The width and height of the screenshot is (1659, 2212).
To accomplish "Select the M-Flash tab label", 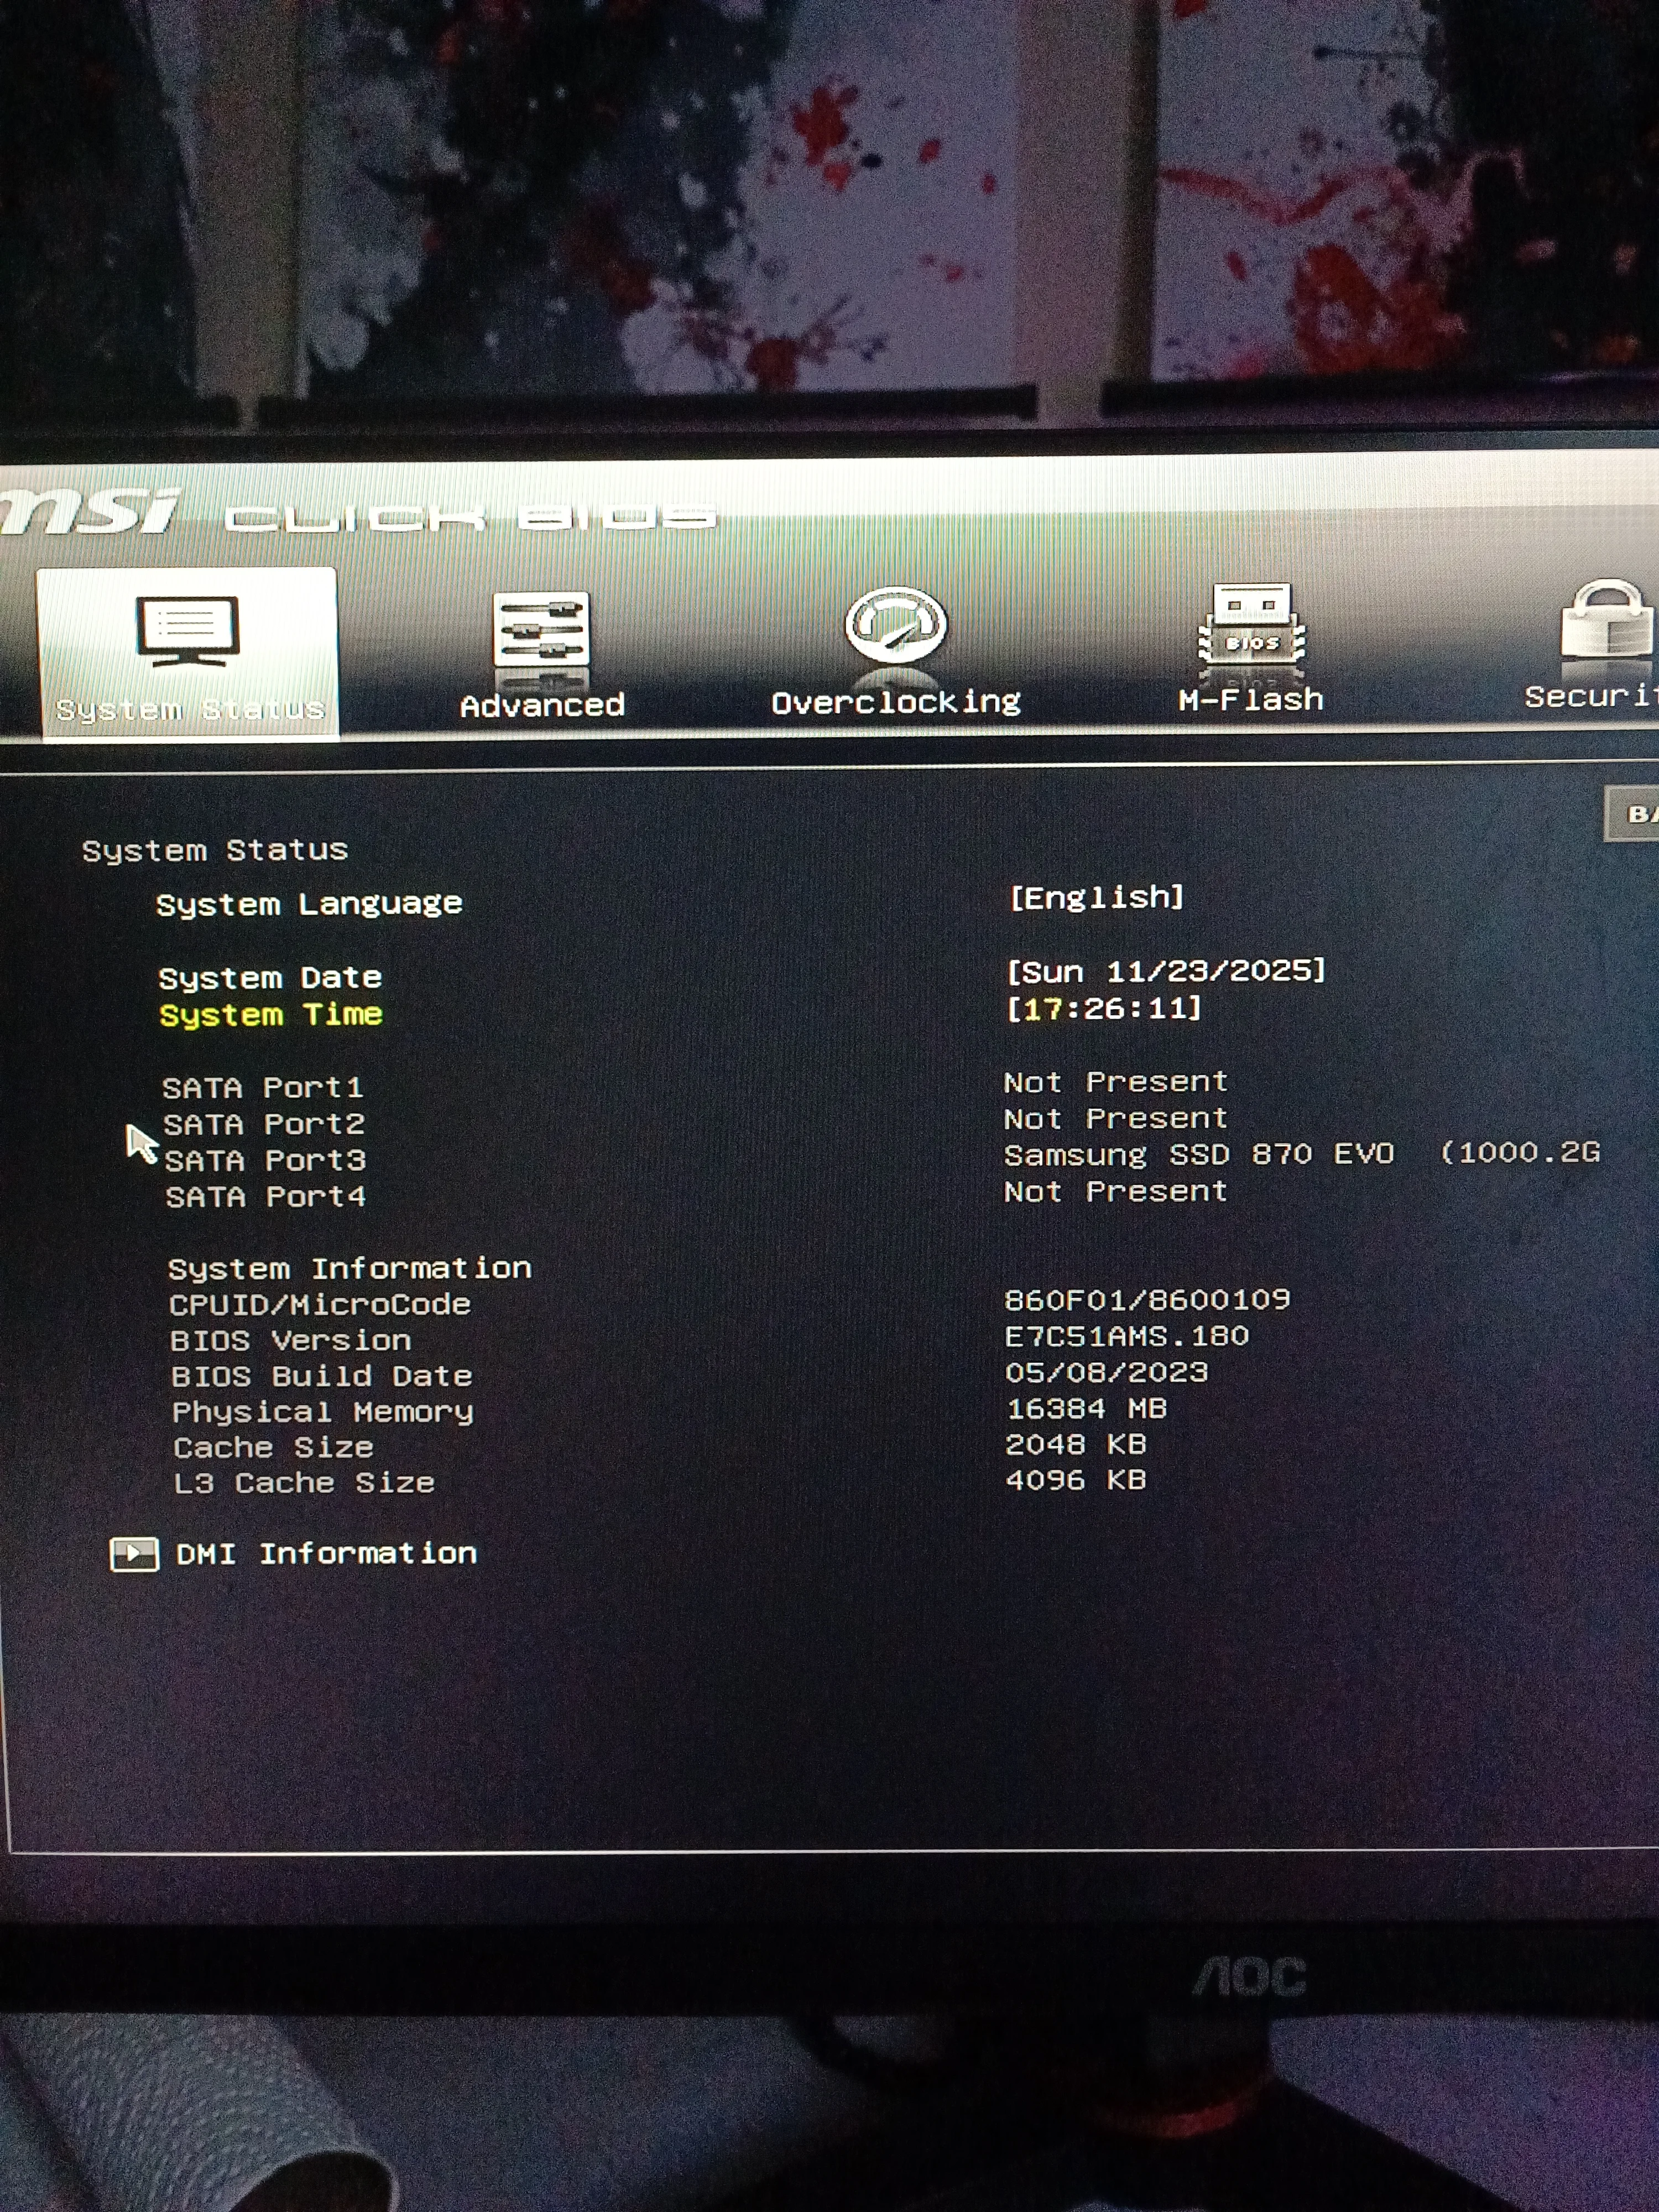I will pos(1250,700).
